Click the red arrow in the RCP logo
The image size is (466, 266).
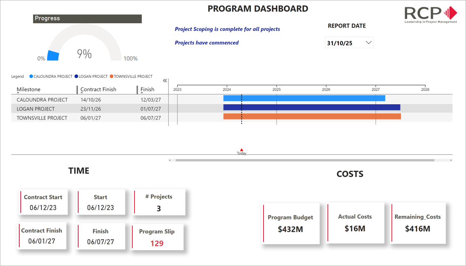point(451,12)
